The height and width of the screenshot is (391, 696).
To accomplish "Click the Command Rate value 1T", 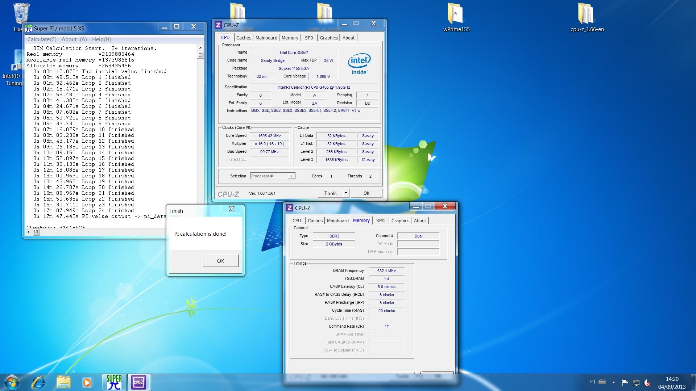I will [x=386, y=327].
